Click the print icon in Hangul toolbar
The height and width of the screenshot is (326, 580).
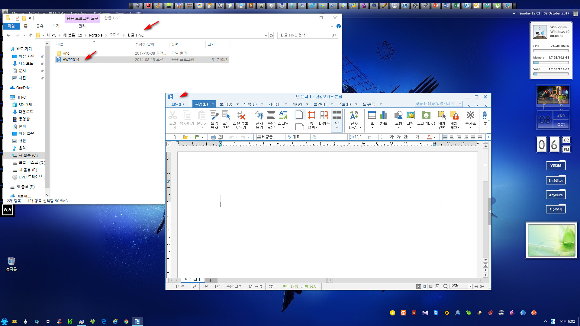click(x=213, y=137)
